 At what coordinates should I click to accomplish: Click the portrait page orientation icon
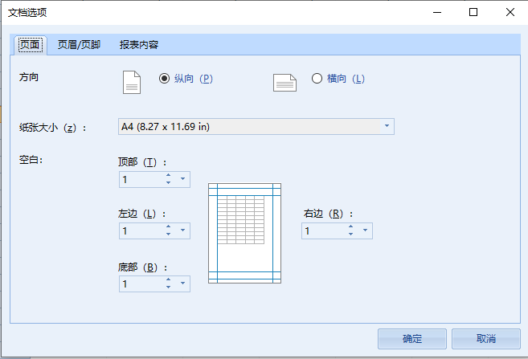131,82
